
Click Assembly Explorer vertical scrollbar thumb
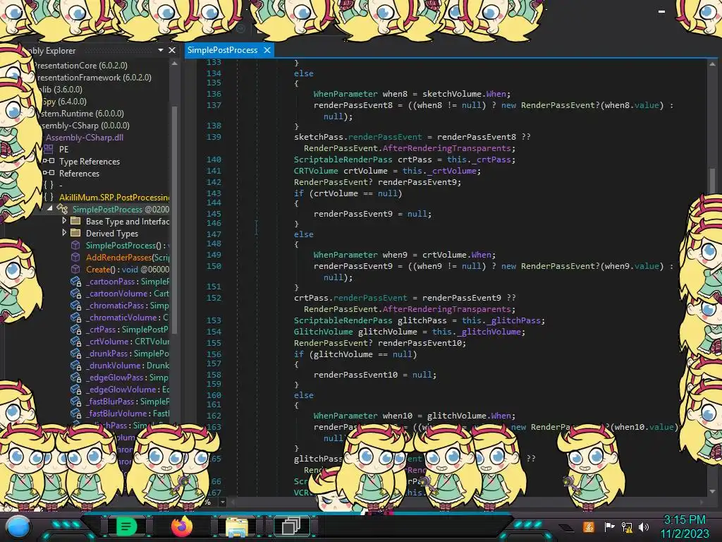175,219
